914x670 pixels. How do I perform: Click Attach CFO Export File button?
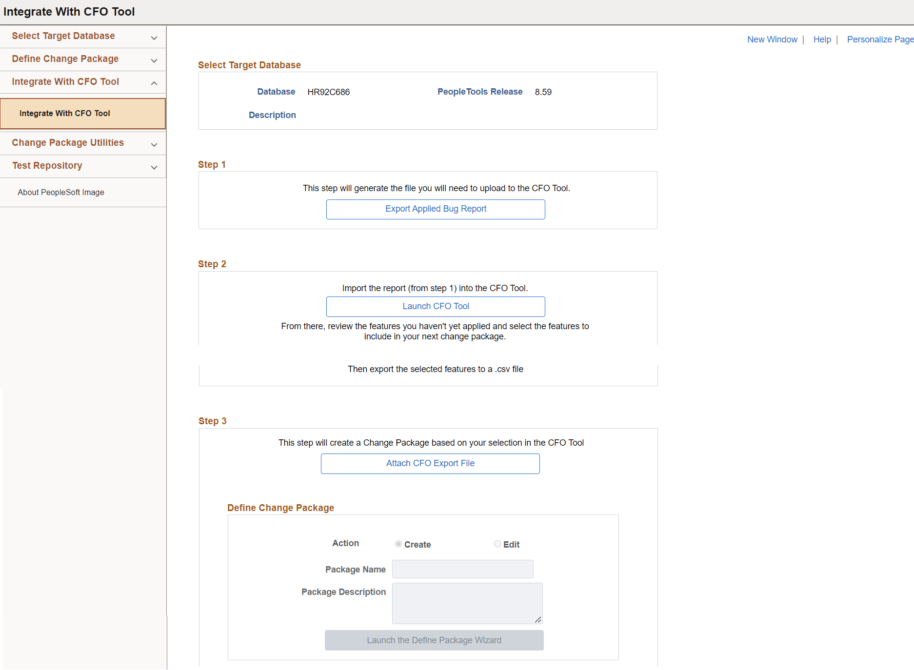tap(430, 464)
